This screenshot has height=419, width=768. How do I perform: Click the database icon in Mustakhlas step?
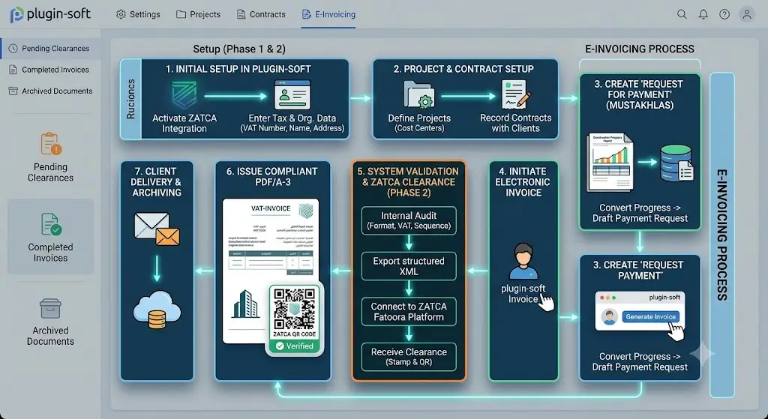tap(676, 163)
